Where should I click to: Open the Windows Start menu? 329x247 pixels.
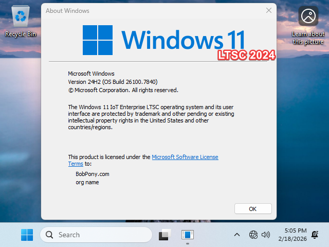click(27, 235)
